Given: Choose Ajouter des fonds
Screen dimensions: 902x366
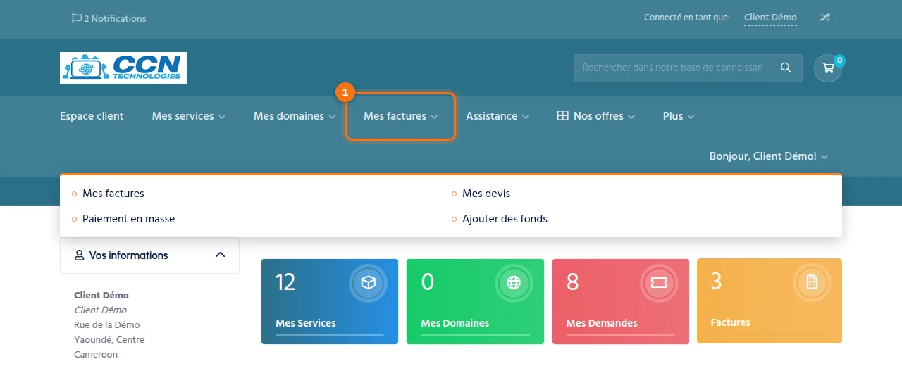Looking at the screenshot, I should (505, 219).
